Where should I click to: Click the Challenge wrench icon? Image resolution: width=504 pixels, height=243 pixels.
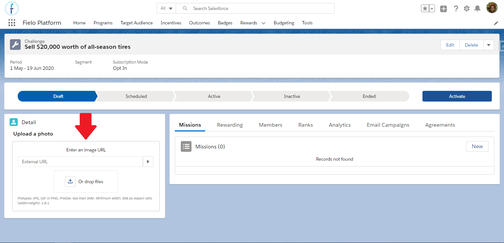[15, 44]
